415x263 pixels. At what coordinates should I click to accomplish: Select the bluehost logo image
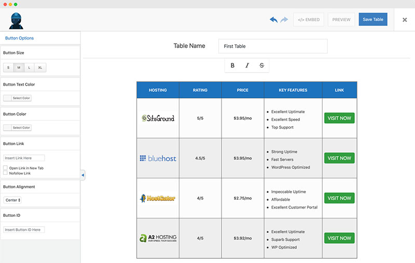tap(158, 158)
